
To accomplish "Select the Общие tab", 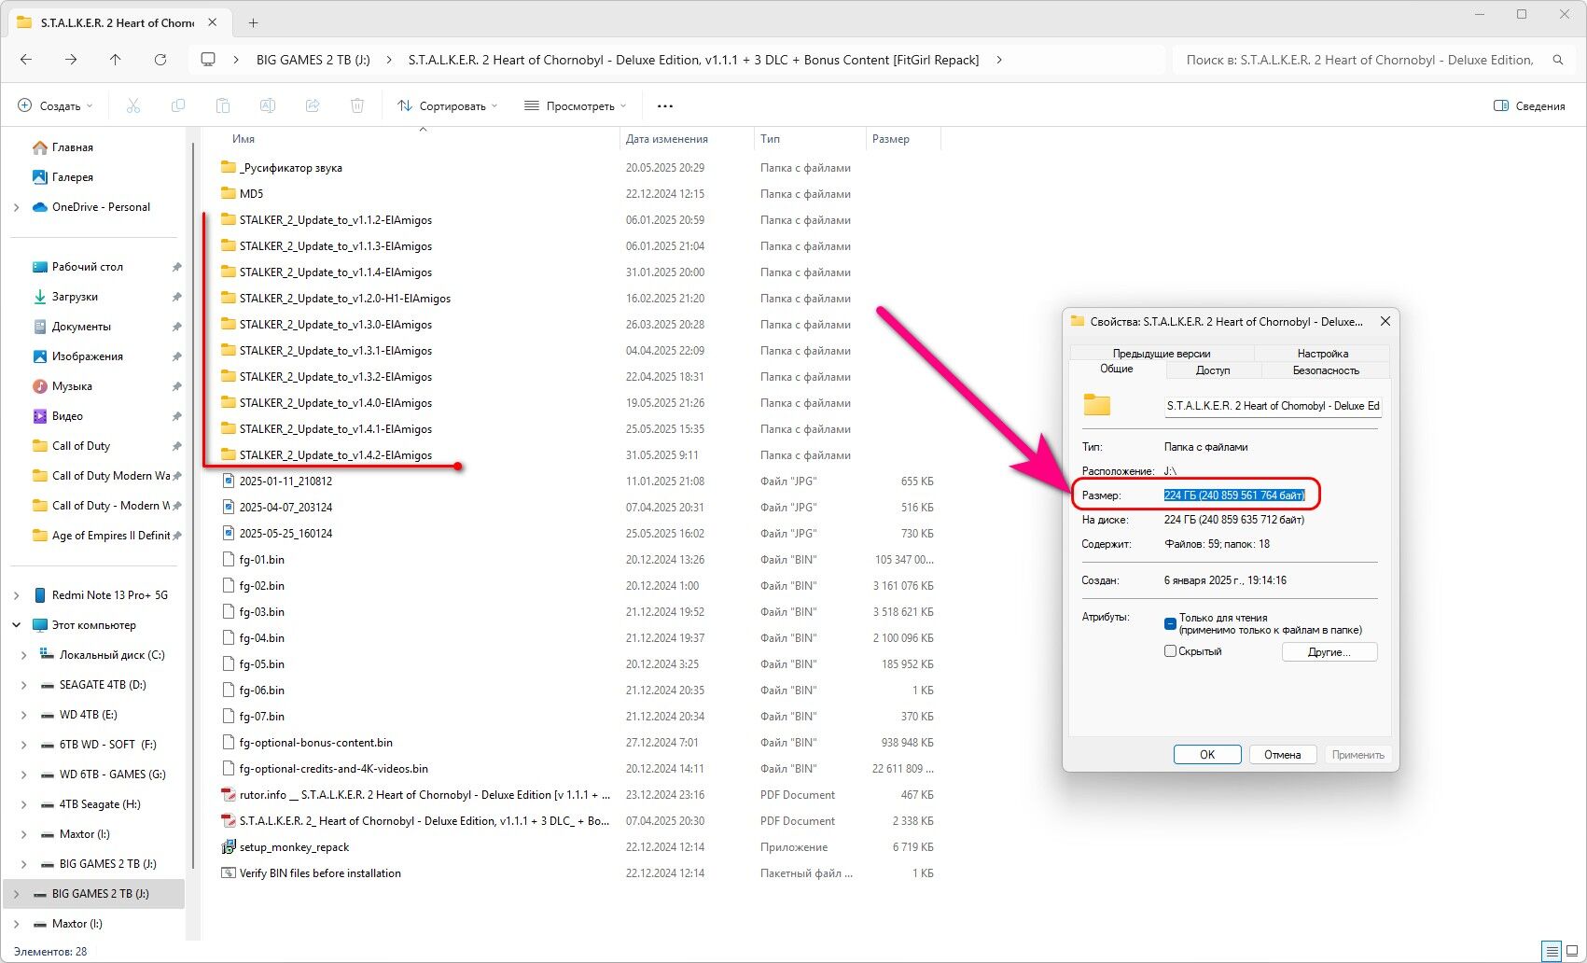I will pos(1117,370).
